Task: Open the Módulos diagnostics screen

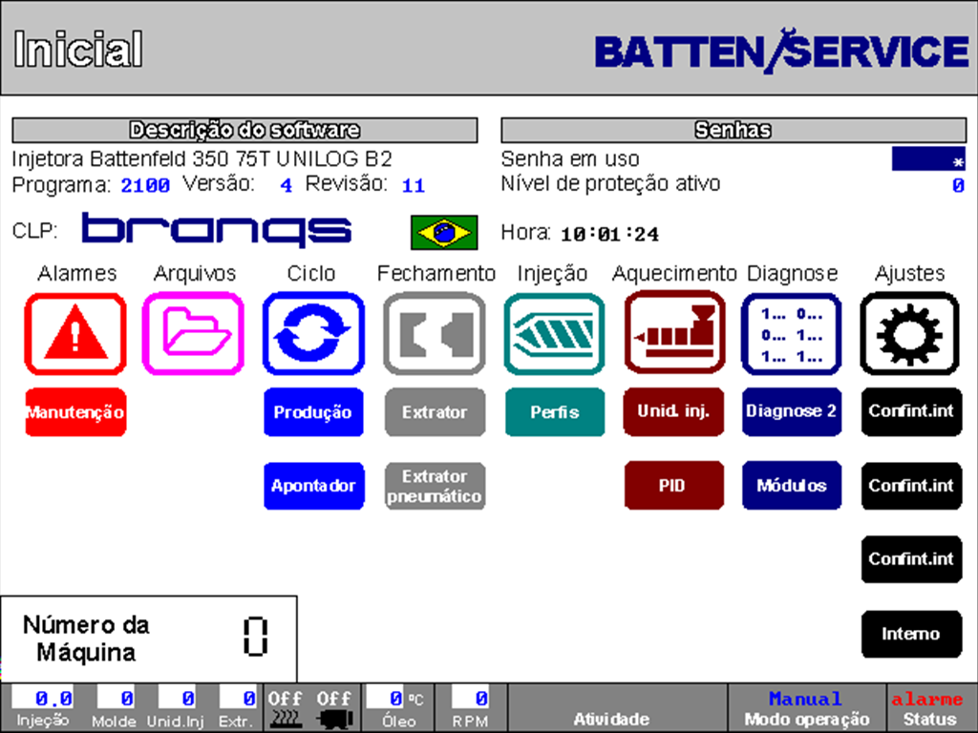Action: (792, 486)
